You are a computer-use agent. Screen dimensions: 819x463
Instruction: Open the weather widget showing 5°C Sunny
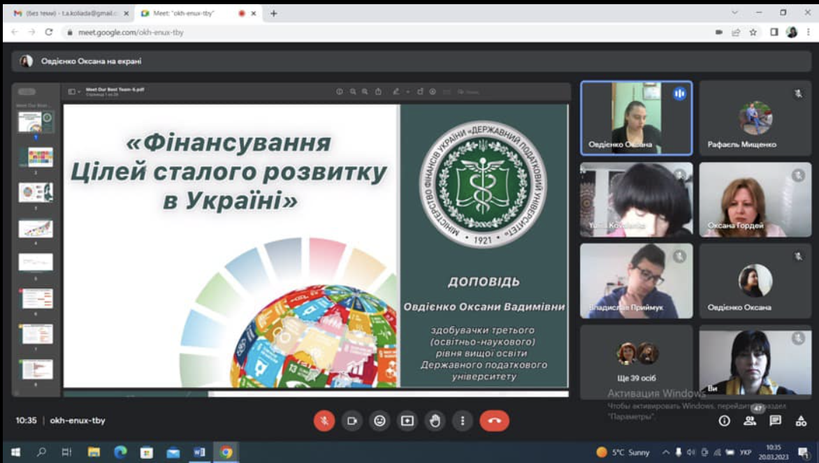(x=623, y=452)
